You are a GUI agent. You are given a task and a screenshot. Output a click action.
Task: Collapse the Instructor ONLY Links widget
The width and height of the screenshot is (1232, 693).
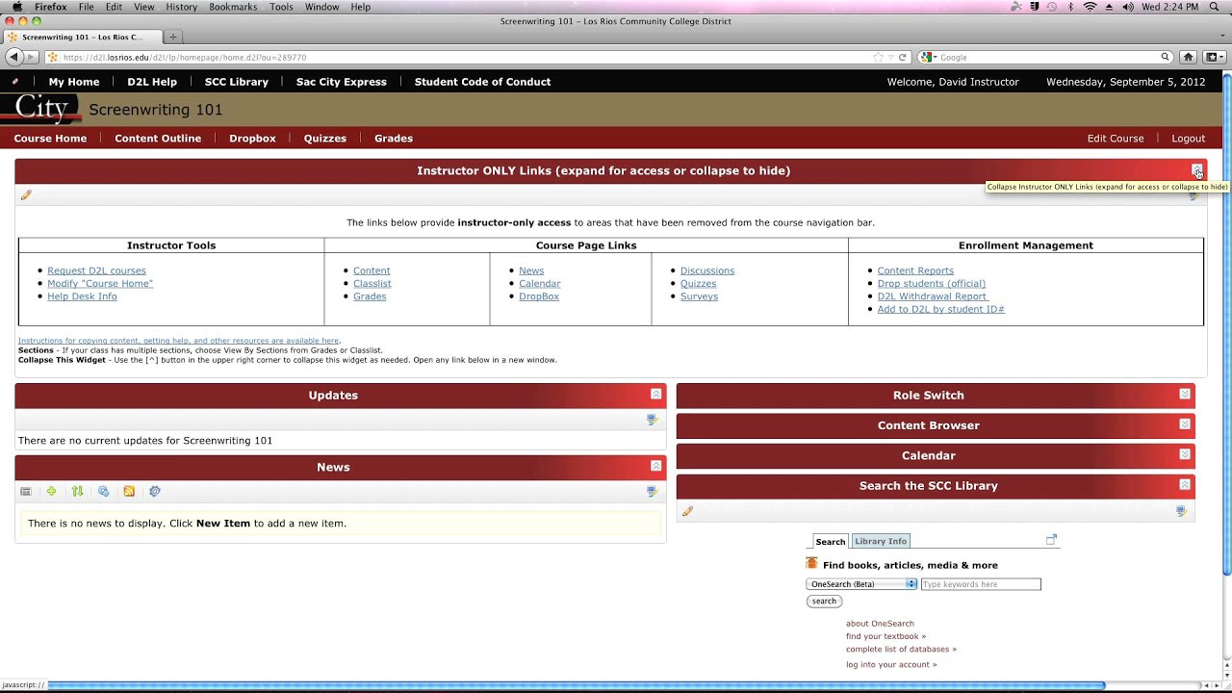[1196, 170]
